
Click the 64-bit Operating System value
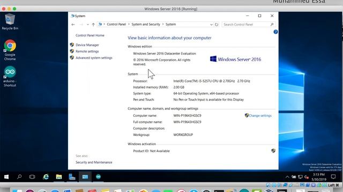(206, 93)
